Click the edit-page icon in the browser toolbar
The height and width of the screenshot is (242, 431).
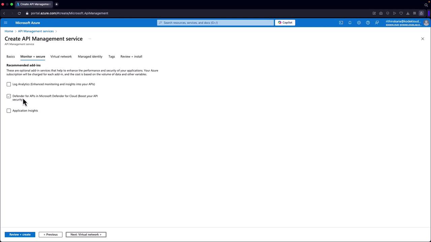click(374, 13)
